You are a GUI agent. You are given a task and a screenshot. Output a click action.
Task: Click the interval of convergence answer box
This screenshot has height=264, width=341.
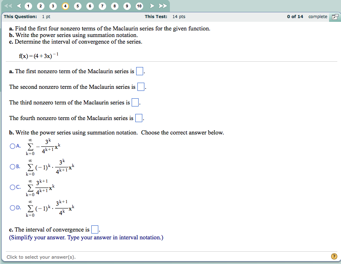point(95,229)
